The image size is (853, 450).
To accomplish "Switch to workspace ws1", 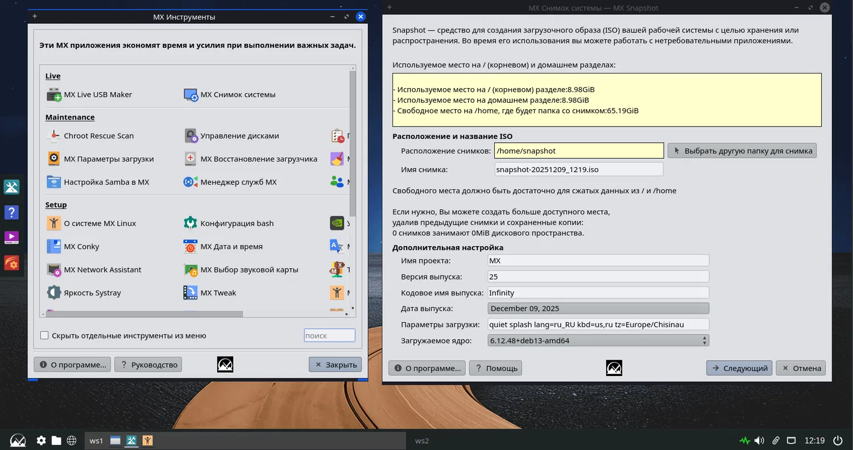I will click(96, 440).
